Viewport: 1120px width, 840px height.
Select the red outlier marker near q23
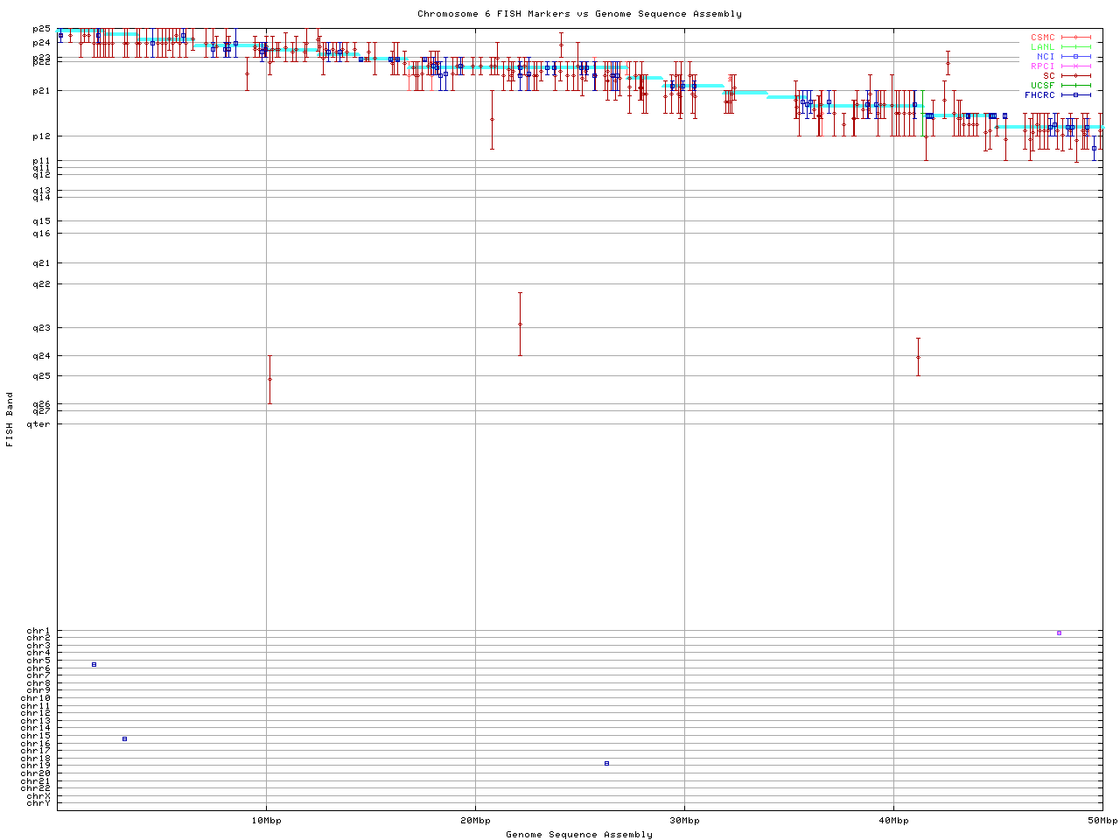click(520, 325)
